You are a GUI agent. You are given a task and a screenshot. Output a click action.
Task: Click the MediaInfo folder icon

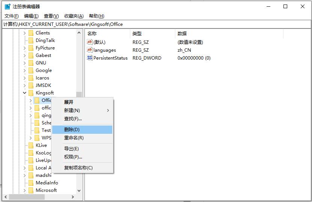(31, 183)
